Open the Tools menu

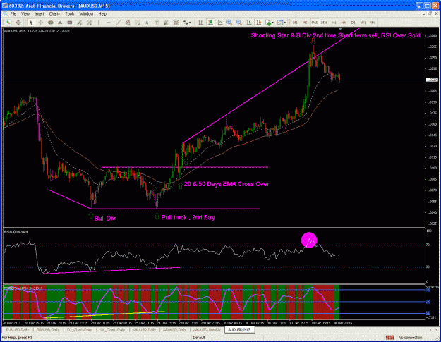(x=70, y=13)
